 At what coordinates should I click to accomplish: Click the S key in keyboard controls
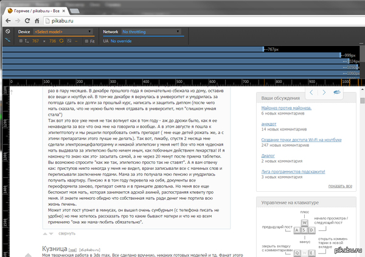[304, 230]
